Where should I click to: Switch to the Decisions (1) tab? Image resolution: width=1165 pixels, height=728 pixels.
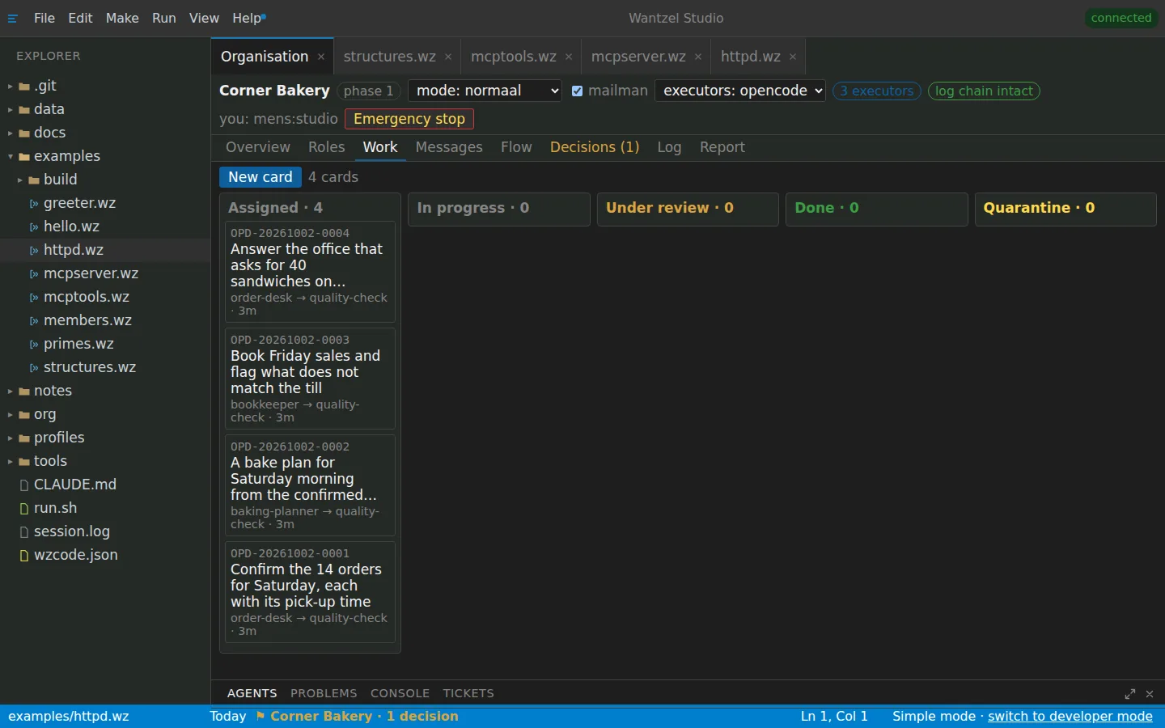coord(595,147)
